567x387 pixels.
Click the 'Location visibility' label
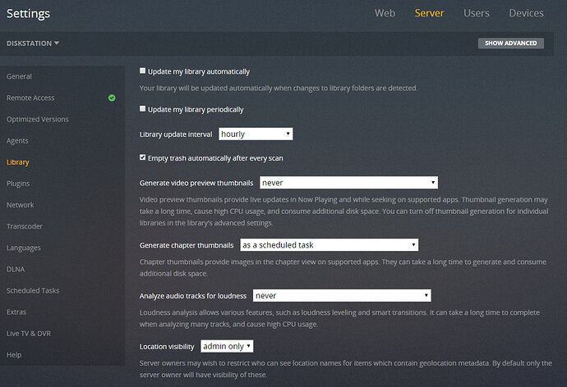pyautogui.click(x=167, y=347)
